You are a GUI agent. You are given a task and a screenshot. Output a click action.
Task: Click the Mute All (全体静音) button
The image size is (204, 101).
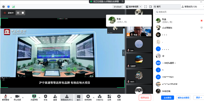coord(168,97)
